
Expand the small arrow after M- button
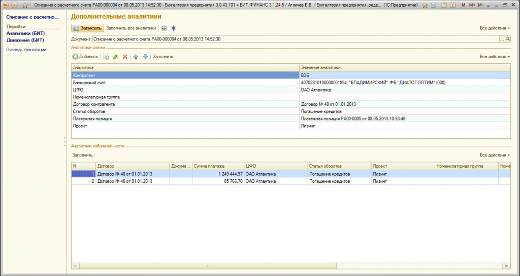point(488,6)
